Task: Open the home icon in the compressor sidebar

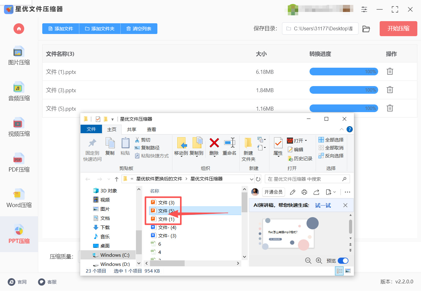Action: [19, 29]
